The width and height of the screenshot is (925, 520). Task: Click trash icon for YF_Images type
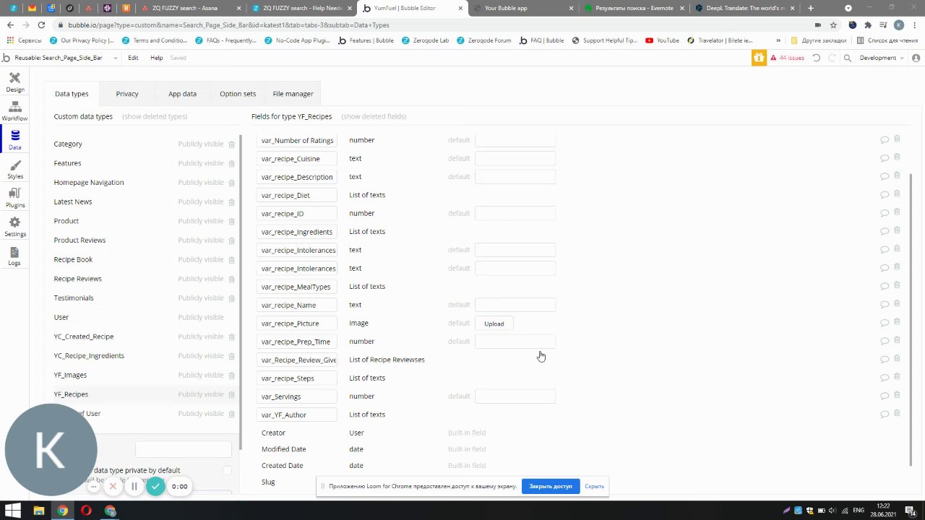point(231,376)
